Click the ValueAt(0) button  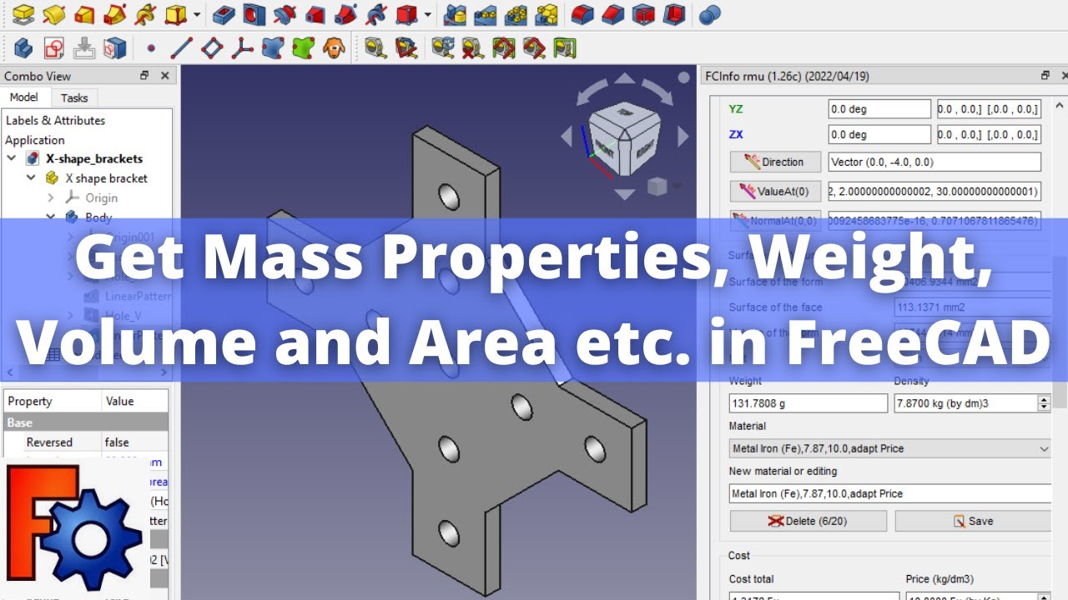tap(775, 192)
